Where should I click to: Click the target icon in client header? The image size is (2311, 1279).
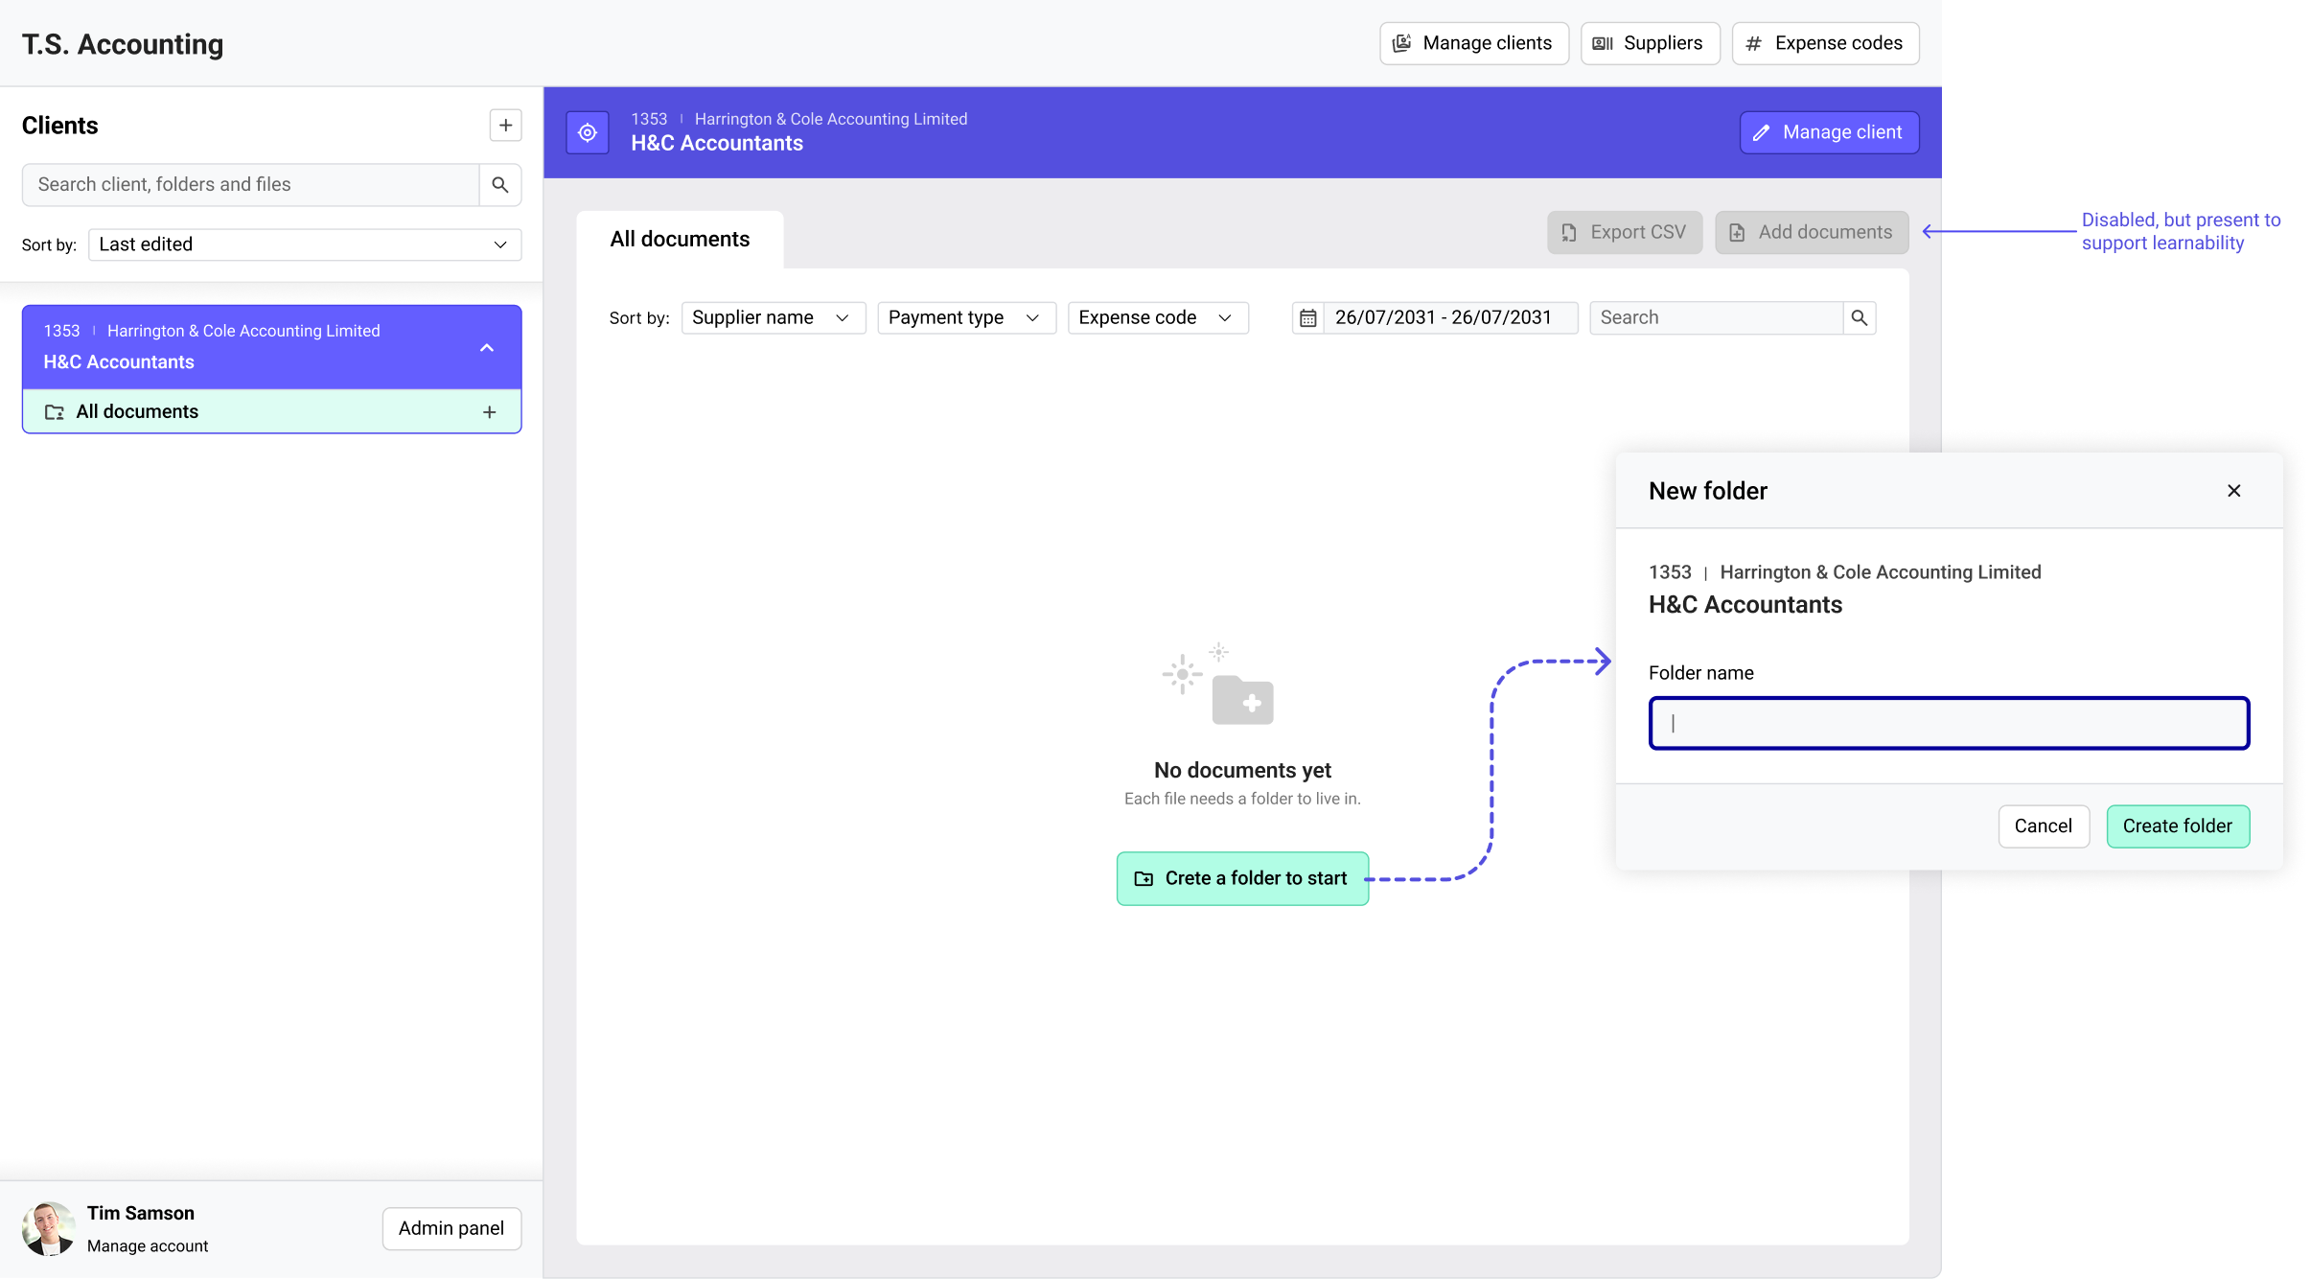click(x=588, y=132)
